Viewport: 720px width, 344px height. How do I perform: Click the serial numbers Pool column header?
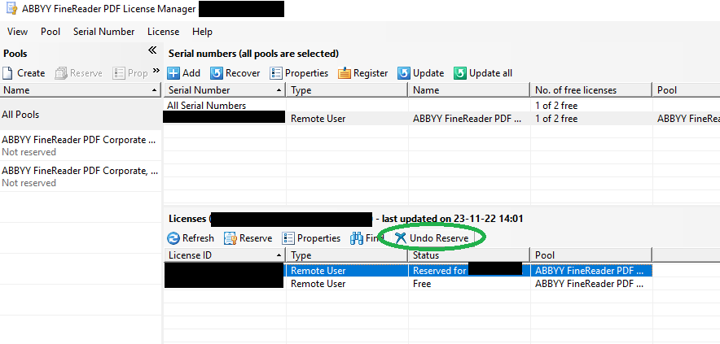(x=686, y=90)
